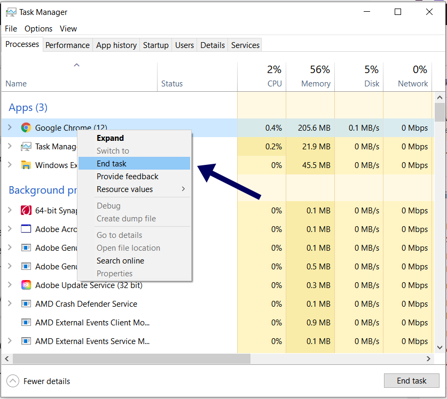447x399 pixels.
Task: Click the Google Chrome app icon
Action: pos(26,128)
